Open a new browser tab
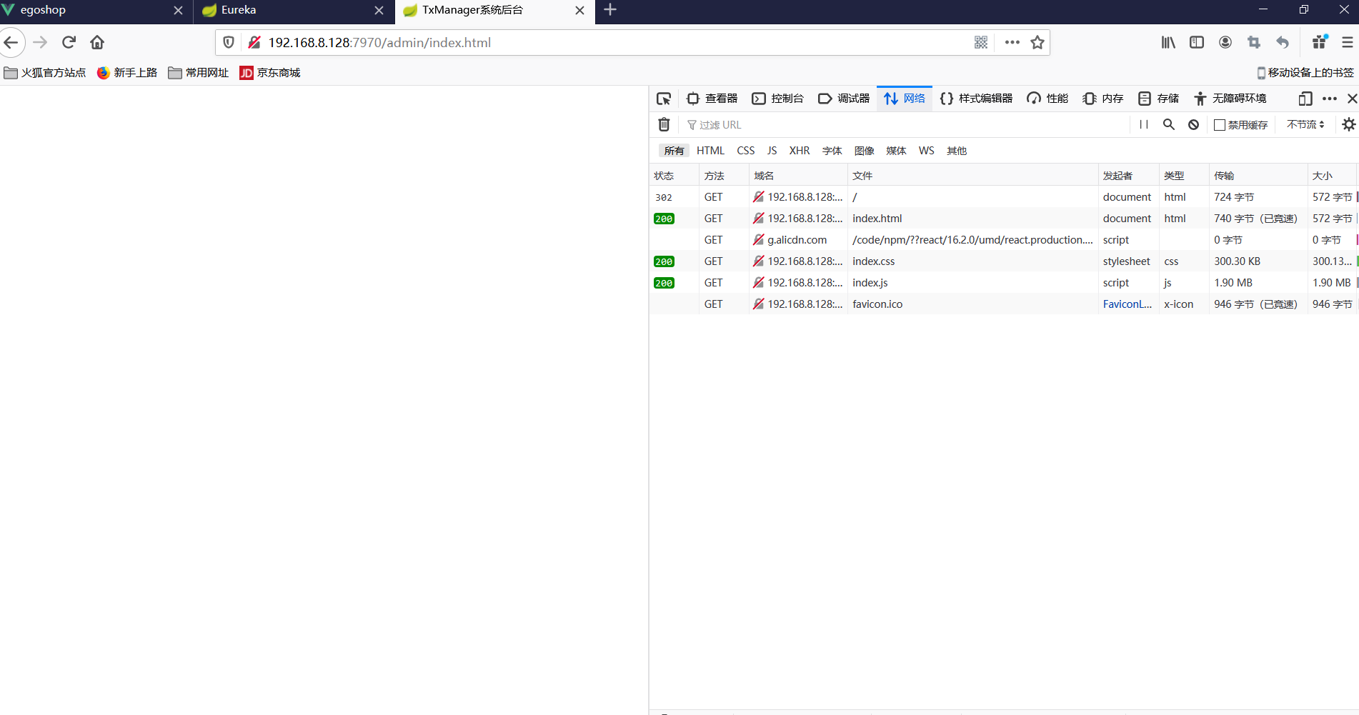1359x715 pixels. (x=610, y=10)
